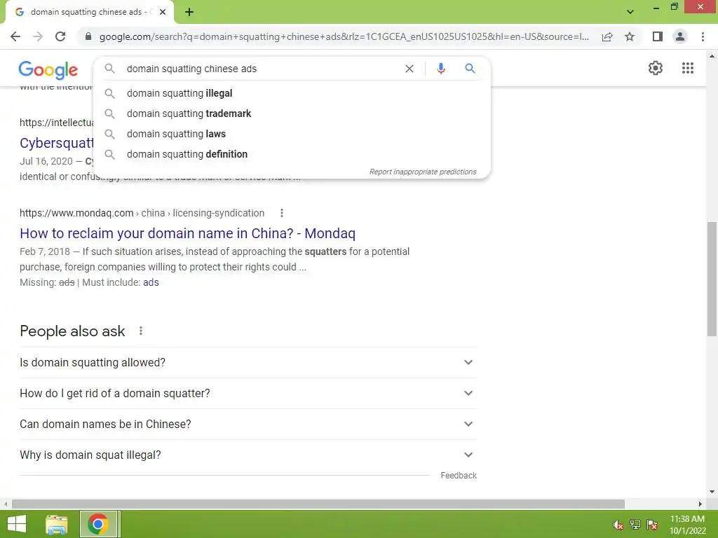The height and width of the screenshot is (538, 718).
Task: Submit search with the blue magnifier icon
Action: [470, 69]
